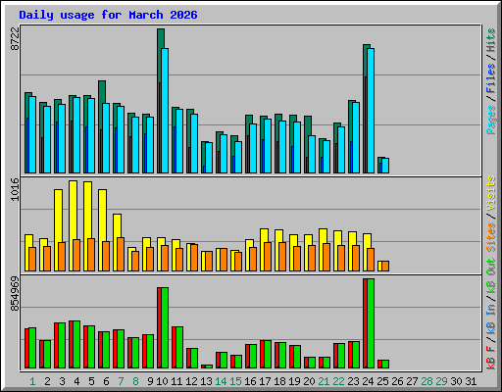Viewport: 502px width, 392px height.
Task: Click day 16 on the x-axis
Action: [x=250, y=381]
